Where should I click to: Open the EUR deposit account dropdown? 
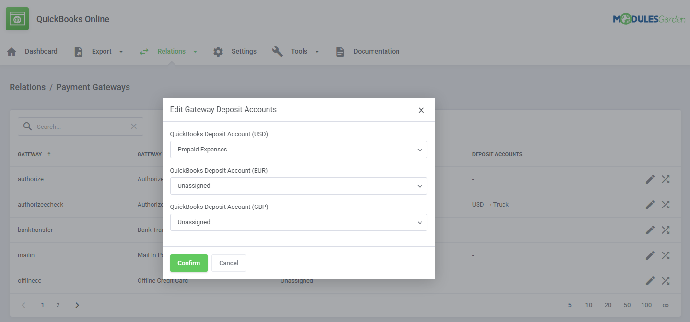pos(298,186)
